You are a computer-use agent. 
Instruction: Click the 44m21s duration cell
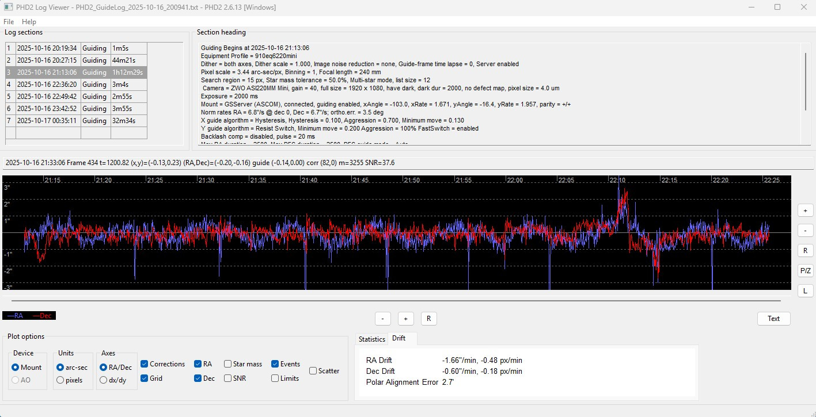tap(129, 60)
